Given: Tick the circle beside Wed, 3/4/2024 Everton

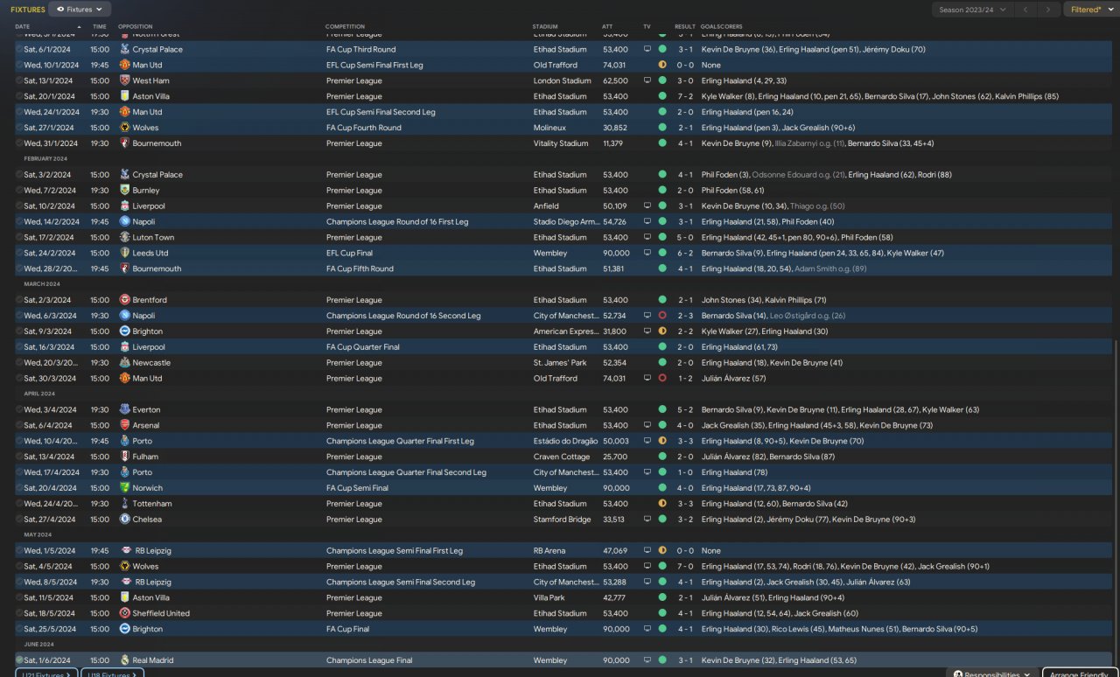Looking at the screenshot, I should click(19, 410).
